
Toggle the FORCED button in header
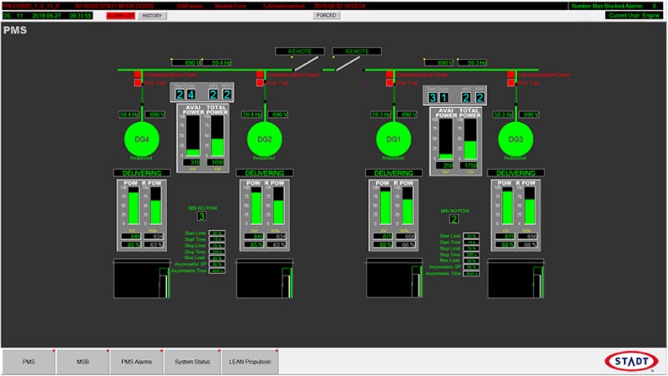point(326,15)
